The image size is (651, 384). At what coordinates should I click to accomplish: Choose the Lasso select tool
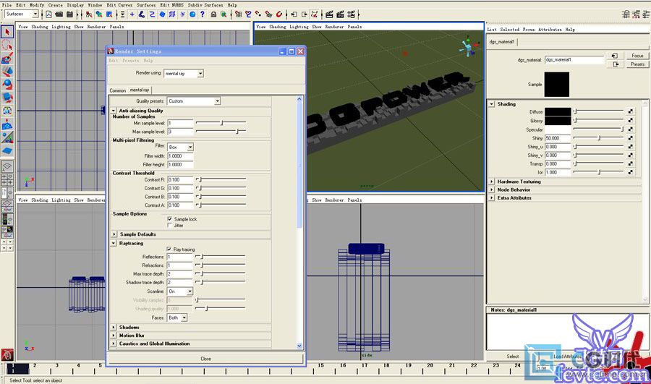click(x=7, y=46)
